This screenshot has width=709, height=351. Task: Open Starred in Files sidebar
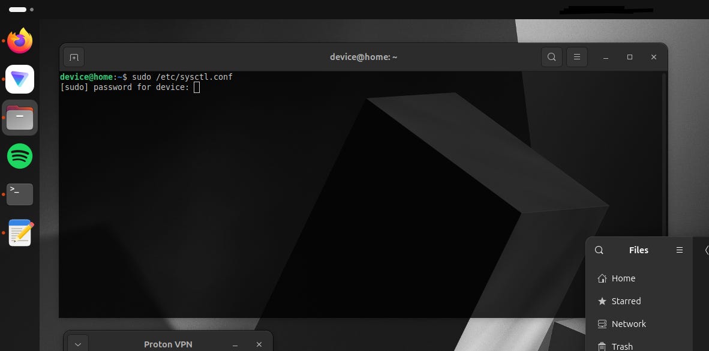[x=639, y=301]
